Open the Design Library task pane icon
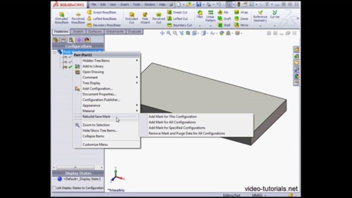 (x=296, y=56)
